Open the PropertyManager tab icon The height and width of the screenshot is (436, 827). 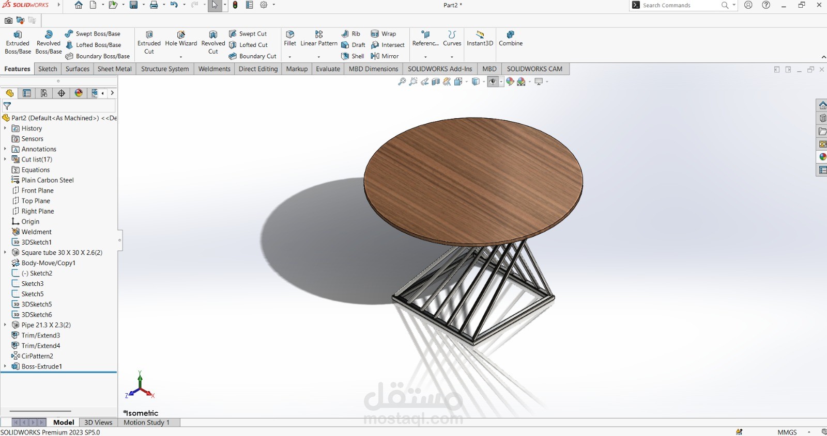tap(26, 93)
